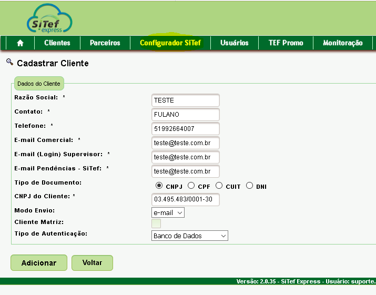376x295 pixels.
Task: Open the Parceiros menu
Action: click(x=105, y=43)
